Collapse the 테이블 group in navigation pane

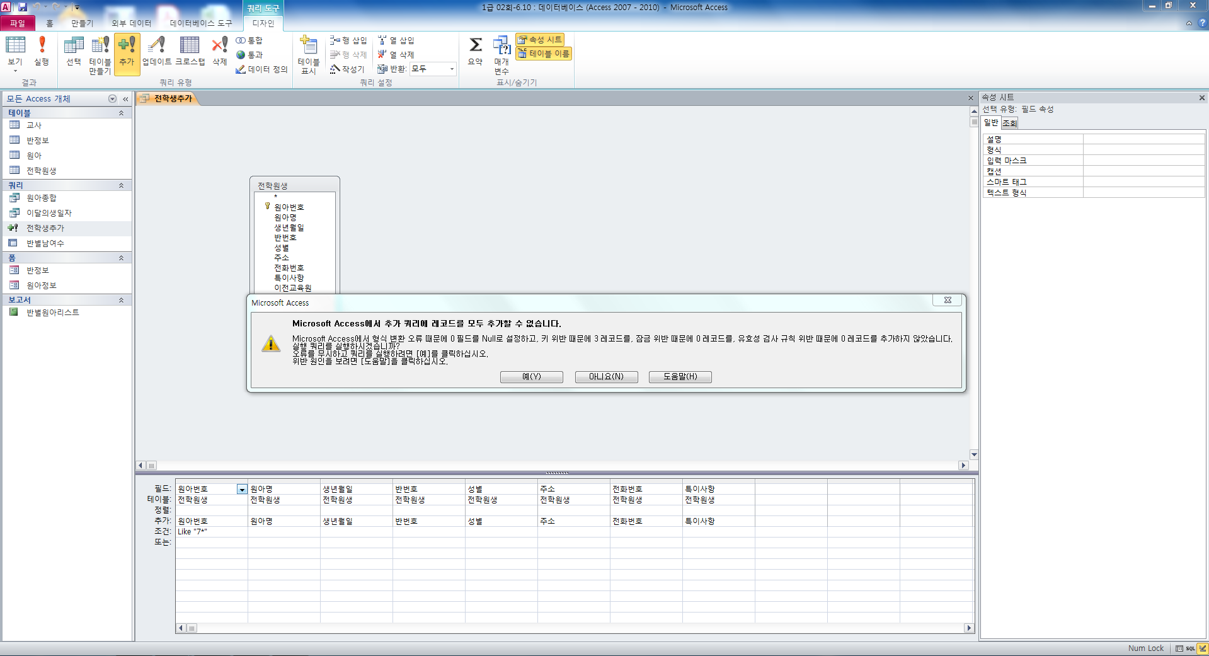pos(121,113)
